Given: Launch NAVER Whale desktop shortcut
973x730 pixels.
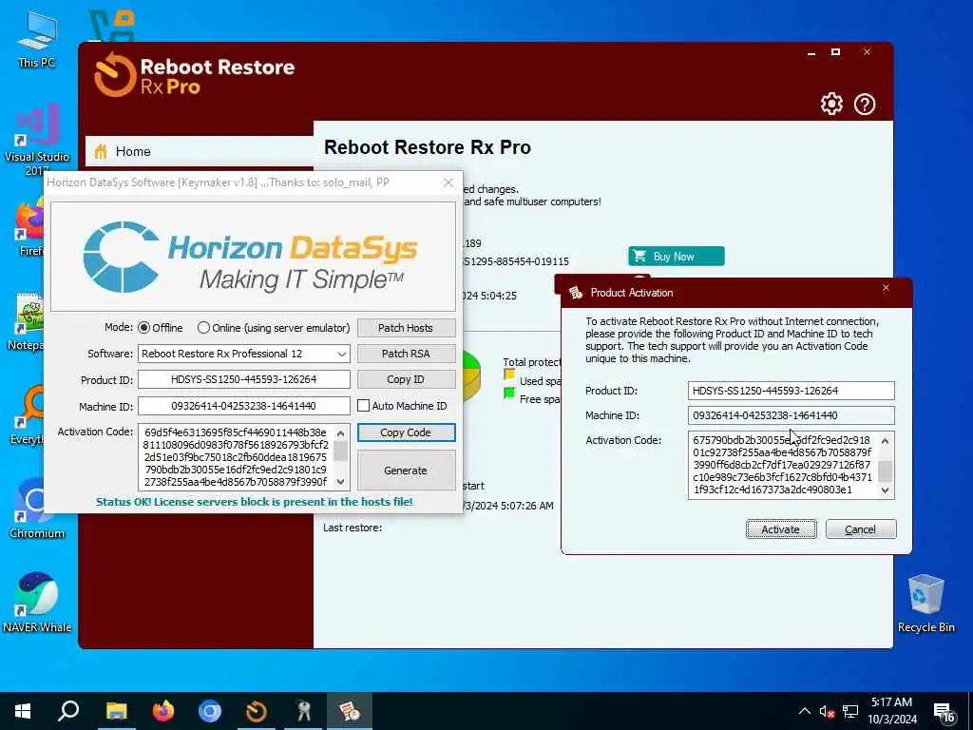Looking at the screenshot, I should coord(37,602).
